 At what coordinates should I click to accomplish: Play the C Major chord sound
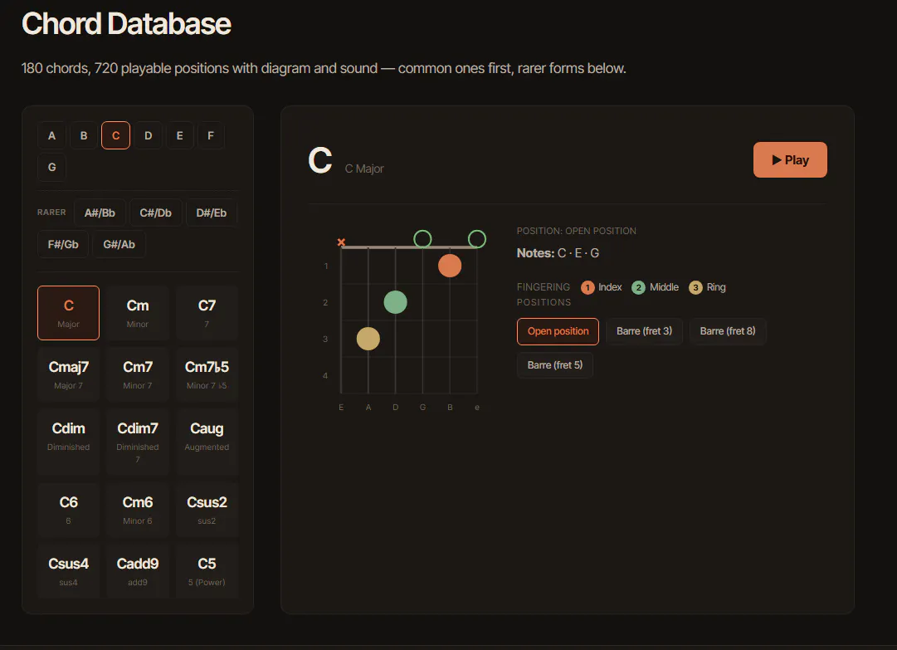[789, 159]
